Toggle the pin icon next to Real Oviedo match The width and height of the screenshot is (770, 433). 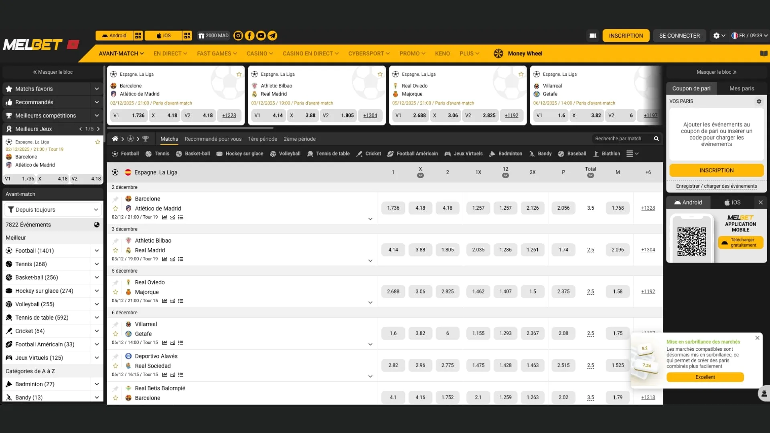pyautogui.click(x=116, y=282)
